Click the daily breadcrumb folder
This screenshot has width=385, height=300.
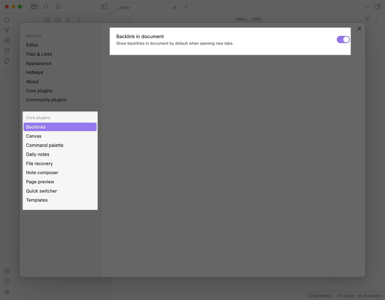tap(241, 19)
